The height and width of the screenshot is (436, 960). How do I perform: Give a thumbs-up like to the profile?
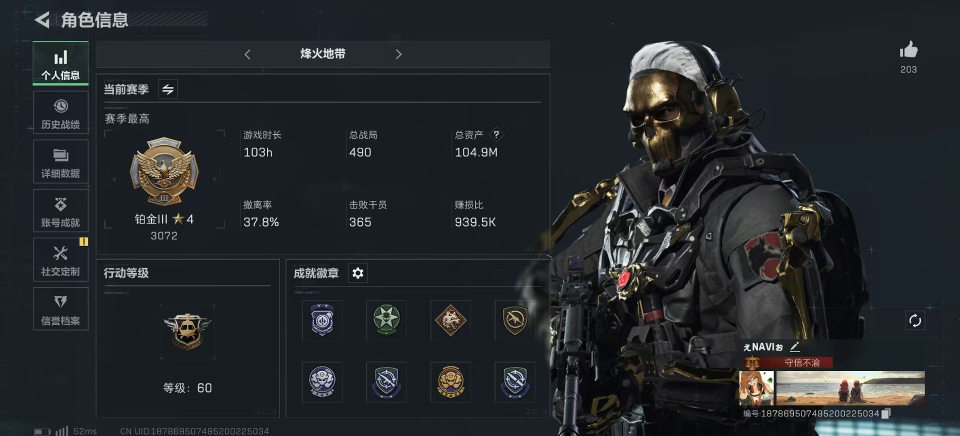click(908, 50)
